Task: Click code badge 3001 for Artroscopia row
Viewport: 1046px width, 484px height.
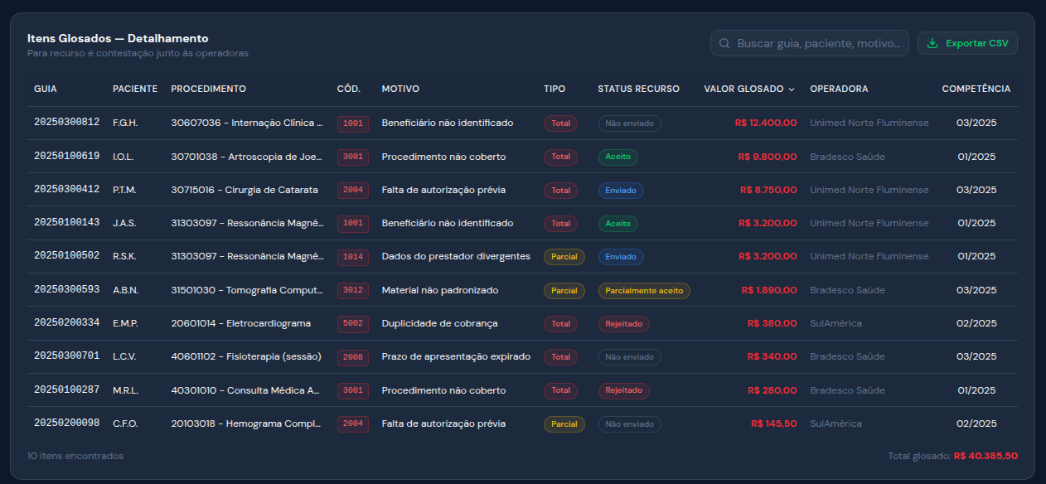Action: click(x=352, y=157)
